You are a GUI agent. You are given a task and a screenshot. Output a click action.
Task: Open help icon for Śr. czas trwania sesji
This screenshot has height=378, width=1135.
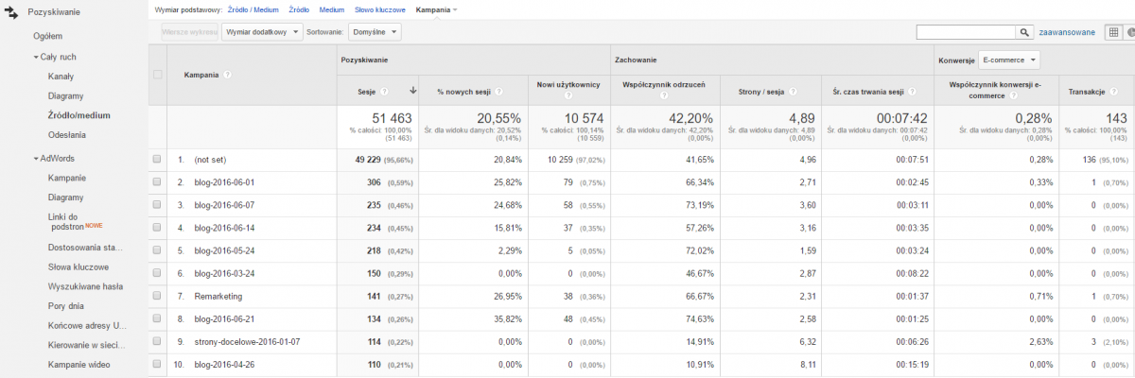[912, 92]
